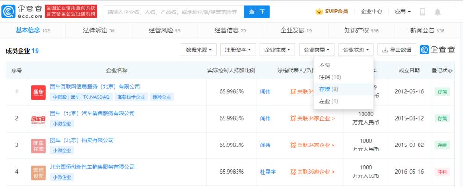Expand the 应用 dropdown menu
The image size is (463, 187).
click(403, 12)
